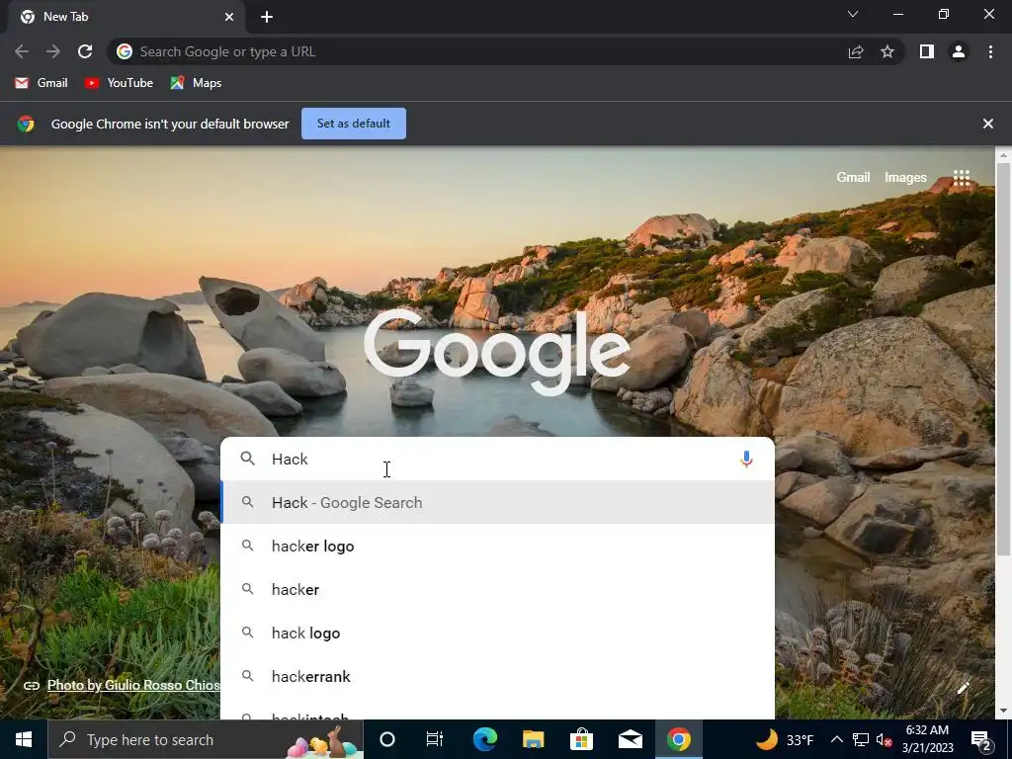Customize this page with pencil icon
The image size is (1012, 759).
[963, 688]
